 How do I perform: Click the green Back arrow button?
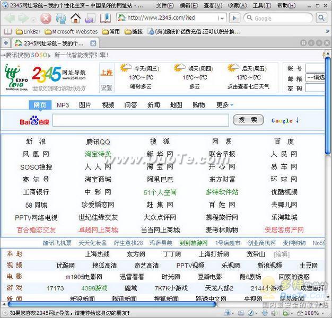10,18
